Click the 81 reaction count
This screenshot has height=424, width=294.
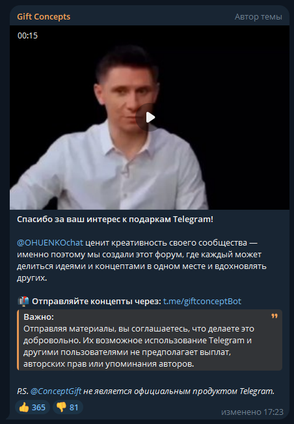click(73, 407)
